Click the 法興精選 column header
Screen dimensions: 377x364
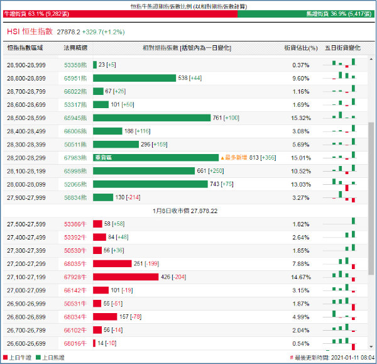tap(75, 48)
